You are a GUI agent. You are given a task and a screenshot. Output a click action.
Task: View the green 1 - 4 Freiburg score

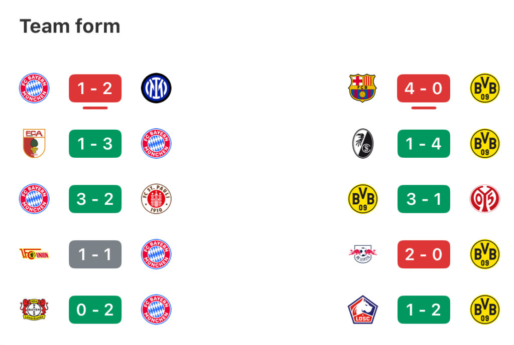pyautogui.click(x=424, y=144)
